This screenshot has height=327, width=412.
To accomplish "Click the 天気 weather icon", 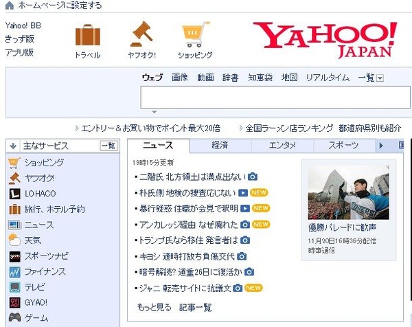I will [x=14, y=240].
